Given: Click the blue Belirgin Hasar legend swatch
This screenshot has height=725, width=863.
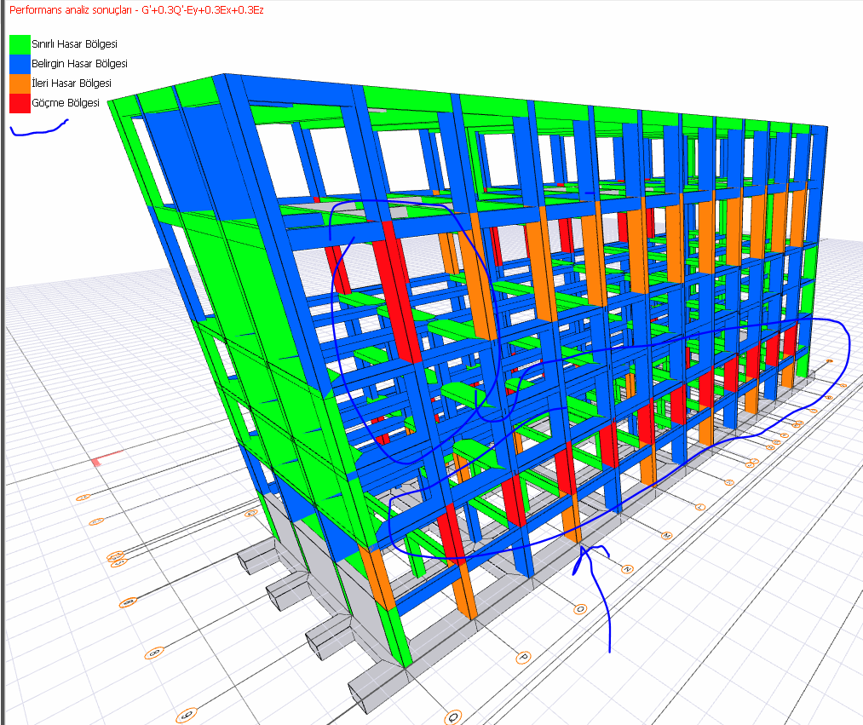Looking at the screenshot, I should [x=19, y=64].
